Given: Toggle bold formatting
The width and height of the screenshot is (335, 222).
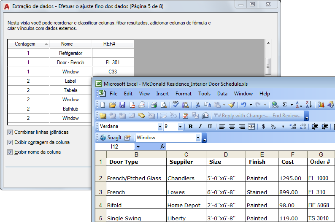Looking at the screenshot, I should [190, 127].
